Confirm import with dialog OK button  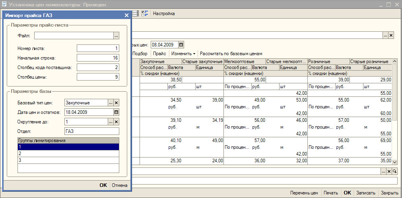103,185
